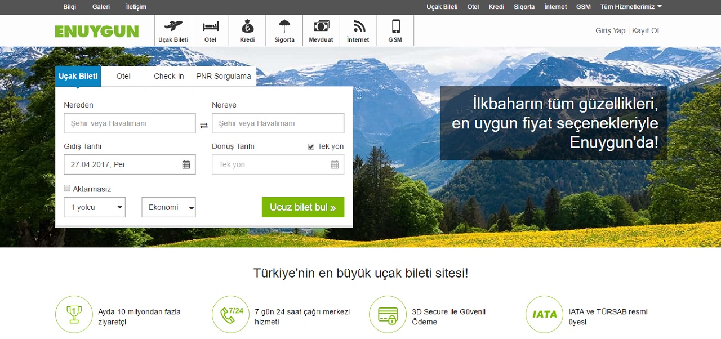Open the Sigorta umbrella icon
Viewport: 721px width, 339px height.
point(284,26)
